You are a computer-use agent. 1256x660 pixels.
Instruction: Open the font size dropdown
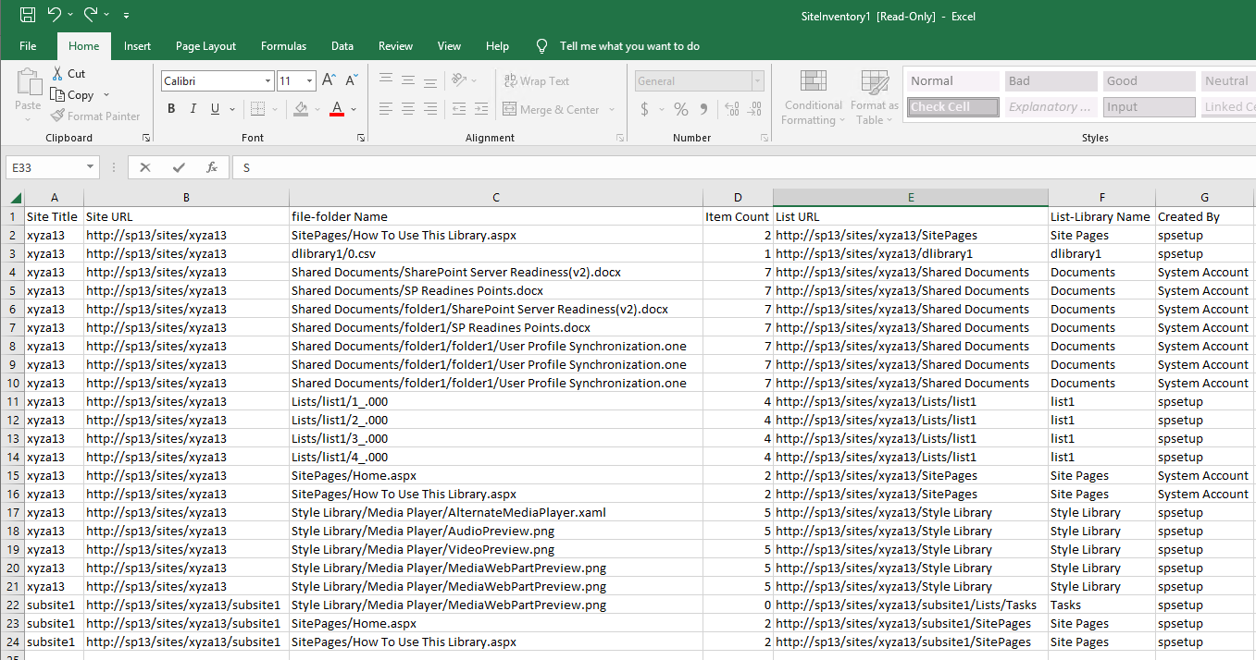[308, 80]
